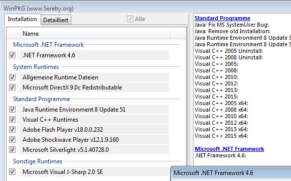Click 'Visual C++ 2012 x64:' log line
Viewport: 291px width, 181px height.
(x=221, y=123)
